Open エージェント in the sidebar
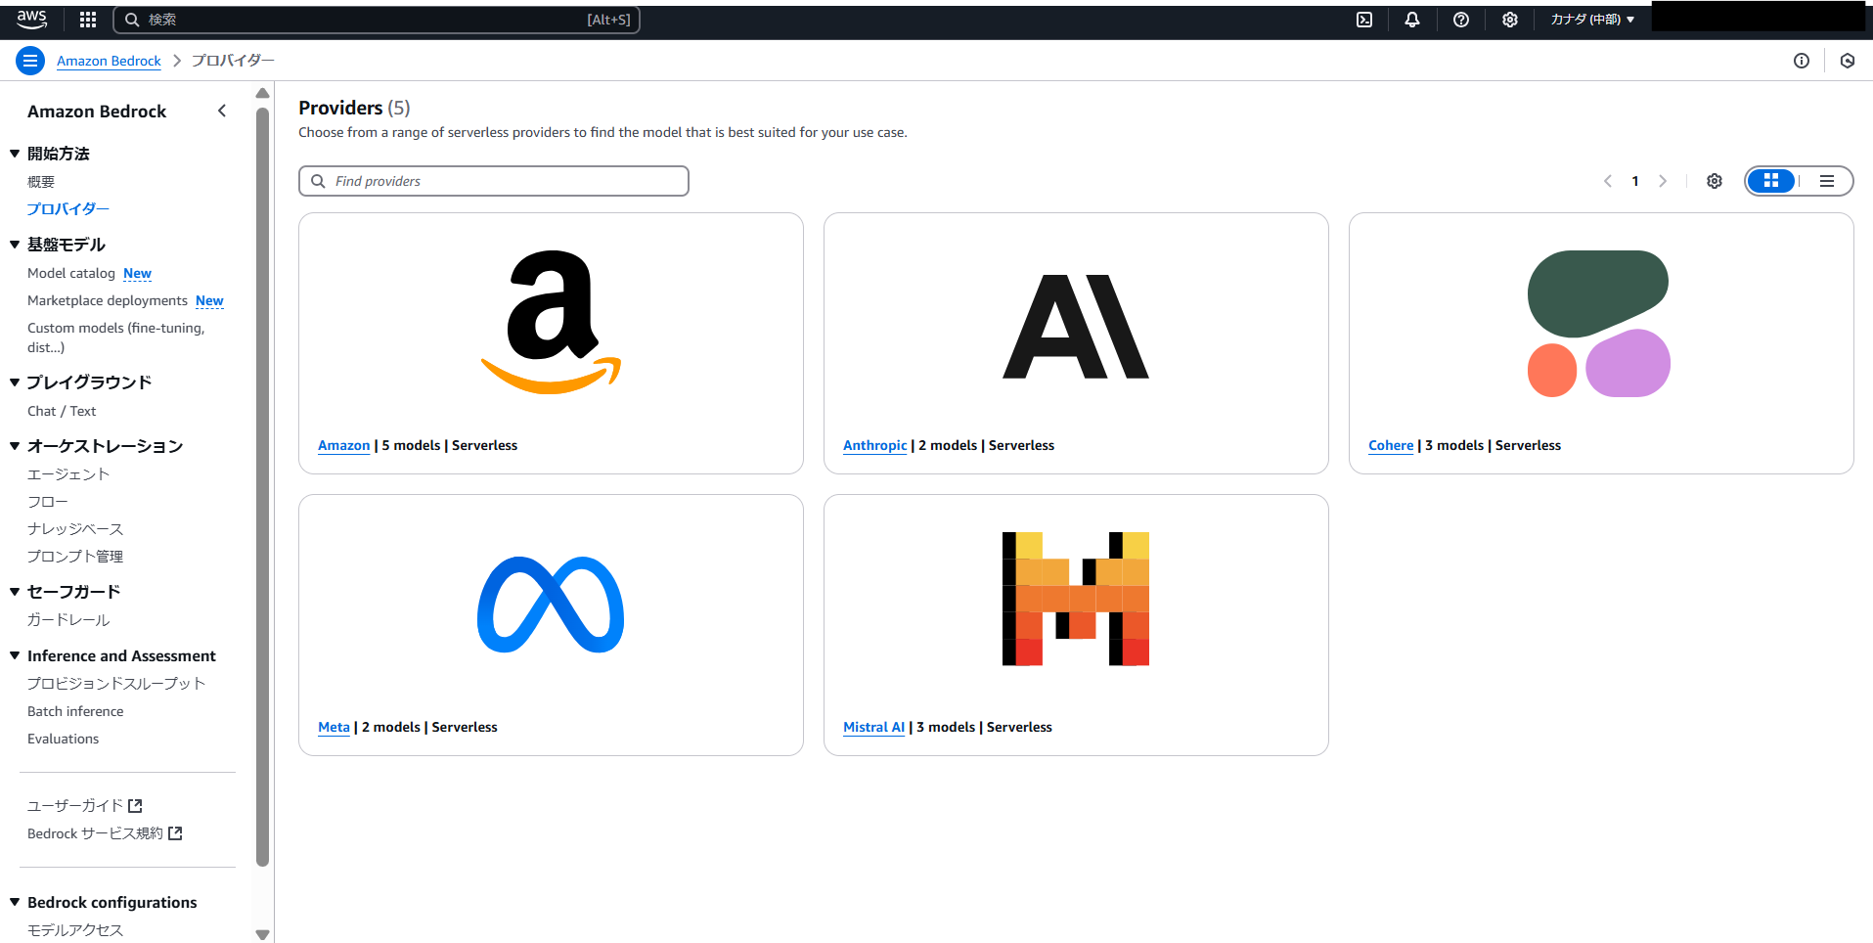 pos(68,474)
